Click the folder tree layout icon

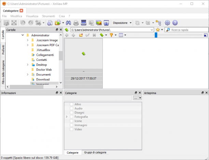(x=158, y=23)
